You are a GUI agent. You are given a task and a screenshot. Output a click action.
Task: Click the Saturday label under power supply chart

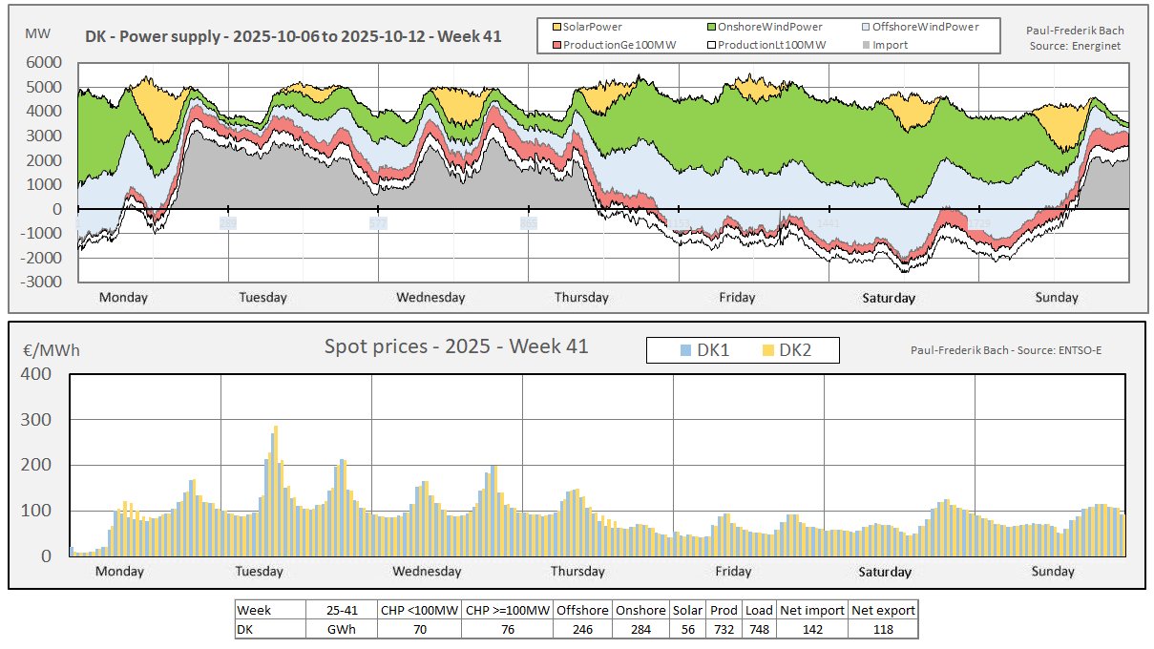tap(889, 298)
